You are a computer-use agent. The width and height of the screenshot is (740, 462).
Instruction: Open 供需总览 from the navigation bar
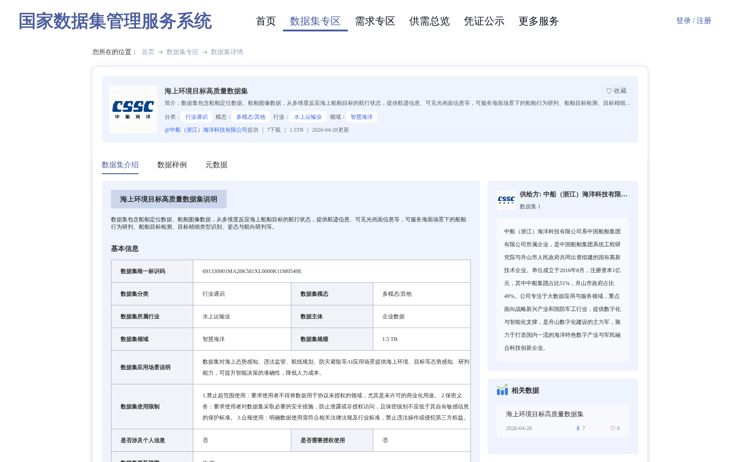[430, 21]
